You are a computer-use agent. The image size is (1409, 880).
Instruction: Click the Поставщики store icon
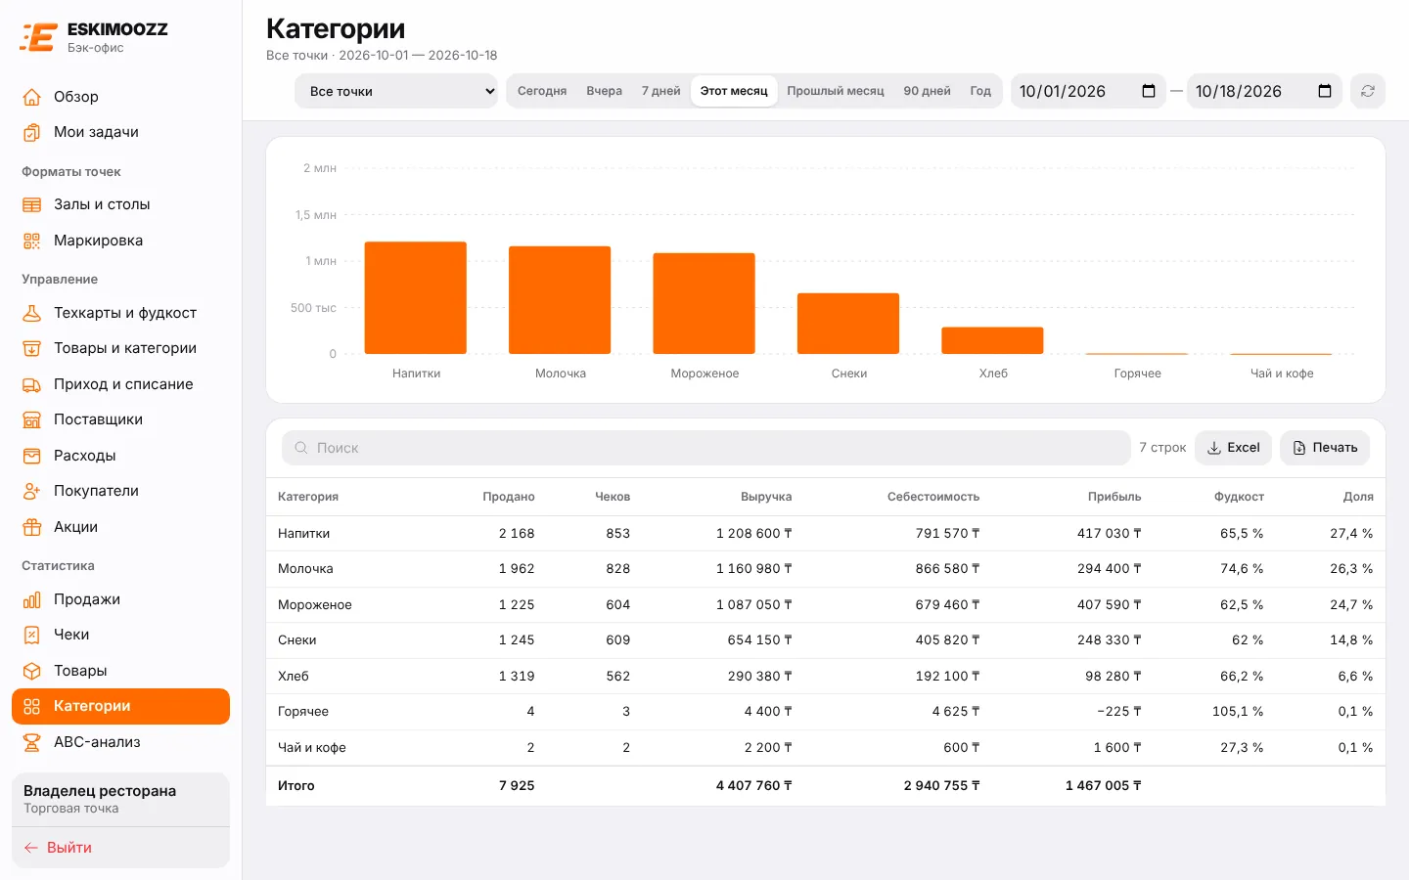point(32,419)
